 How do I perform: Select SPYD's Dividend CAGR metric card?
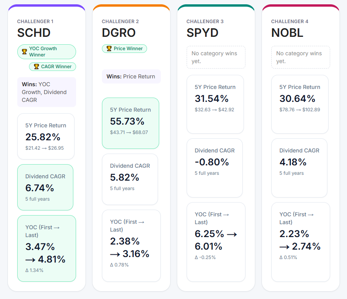pos(215,168)
